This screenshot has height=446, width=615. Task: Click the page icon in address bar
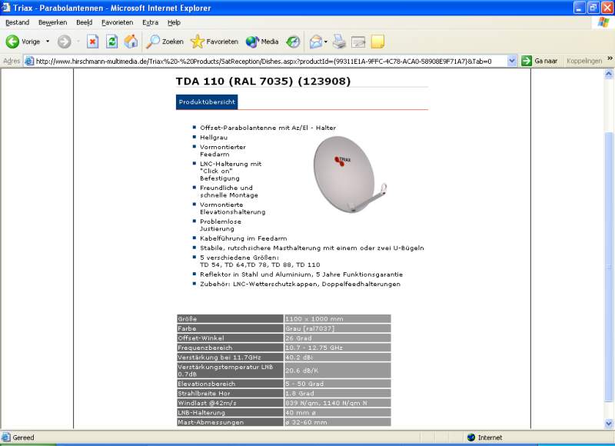click(29, 62)
